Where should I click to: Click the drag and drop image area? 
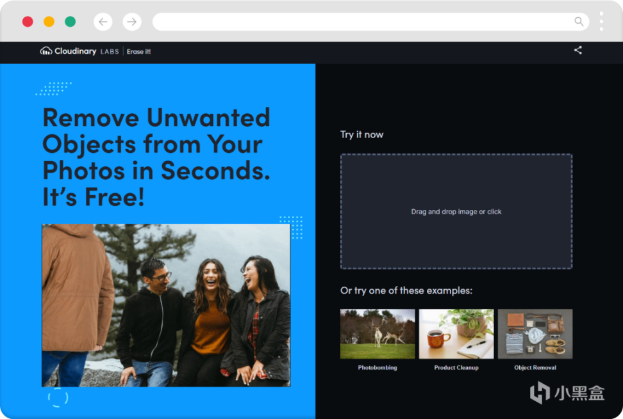pyautogui.click(x=456, y=211)
